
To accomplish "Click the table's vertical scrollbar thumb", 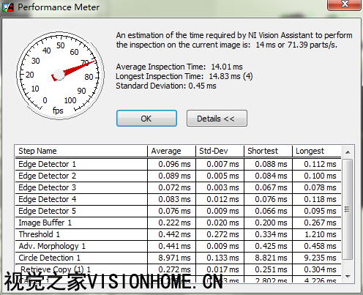I will pos(348,209).
